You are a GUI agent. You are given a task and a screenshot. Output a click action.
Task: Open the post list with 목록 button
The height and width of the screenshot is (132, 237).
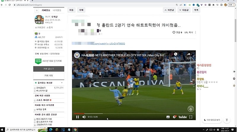pyautogui.click(x=196, y=10)
